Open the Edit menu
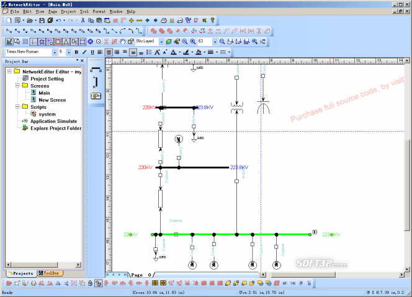This screenshot has height=297, width=412. pyautogui.click(x=27, y=12)
